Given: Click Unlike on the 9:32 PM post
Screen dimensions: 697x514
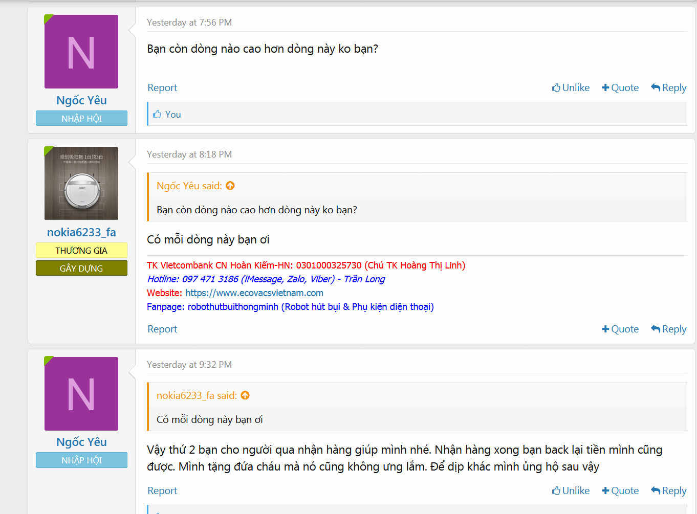Looking at the screenshot, I should pyautogui.click(x=571, y=490).
